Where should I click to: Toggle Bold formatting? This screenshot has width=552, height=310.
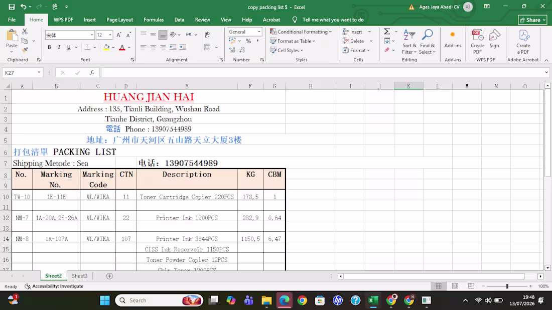tap(49, 47)
